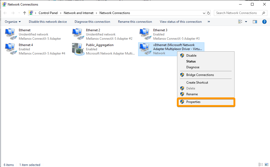Select the Ethernet 4 adapter icon
The image size is (270, 167).
11,49
